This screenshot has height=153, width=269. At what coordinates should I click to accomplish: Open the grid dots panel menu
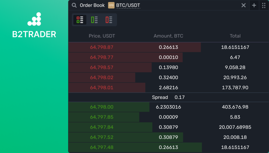264,5
